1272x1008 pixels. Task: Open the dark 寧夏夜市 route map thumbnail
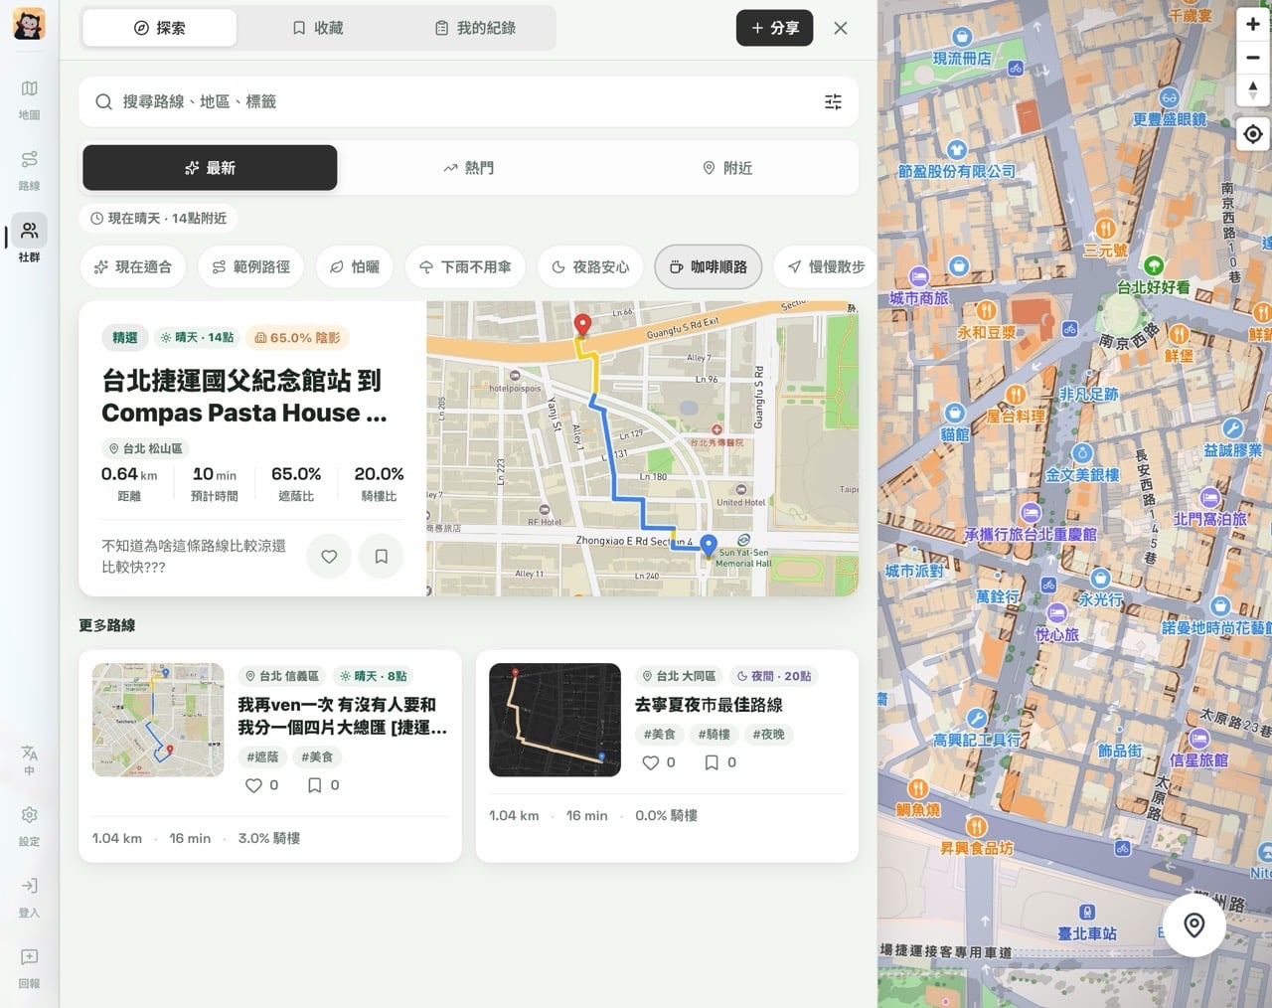pyautogui.click(x=555, y=720)
